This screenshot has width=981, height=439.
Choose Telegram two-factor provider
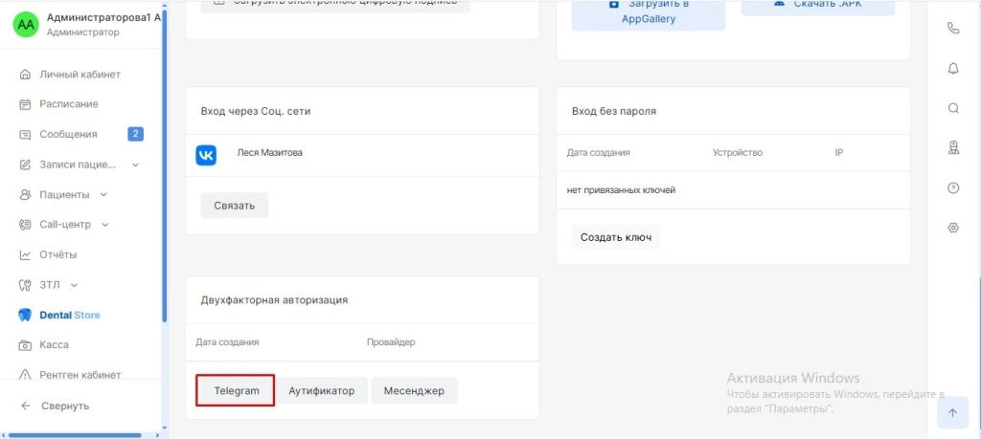(236, 390)
